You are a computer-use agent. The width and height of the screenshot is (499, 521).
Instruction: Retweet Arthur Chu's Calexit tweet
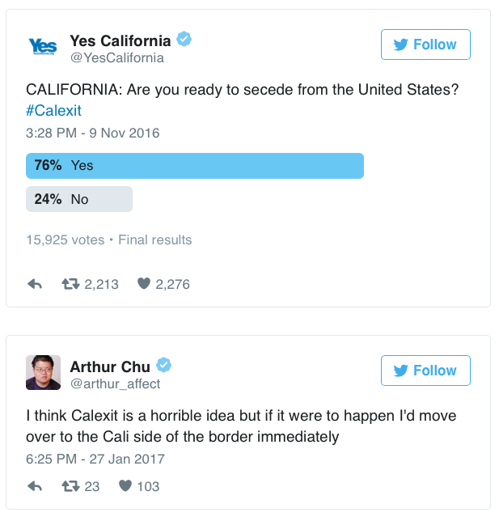pos(70,486)
